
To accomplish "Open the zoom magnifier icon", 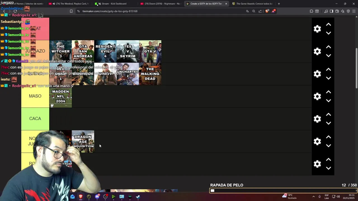I will click(254, 11).
